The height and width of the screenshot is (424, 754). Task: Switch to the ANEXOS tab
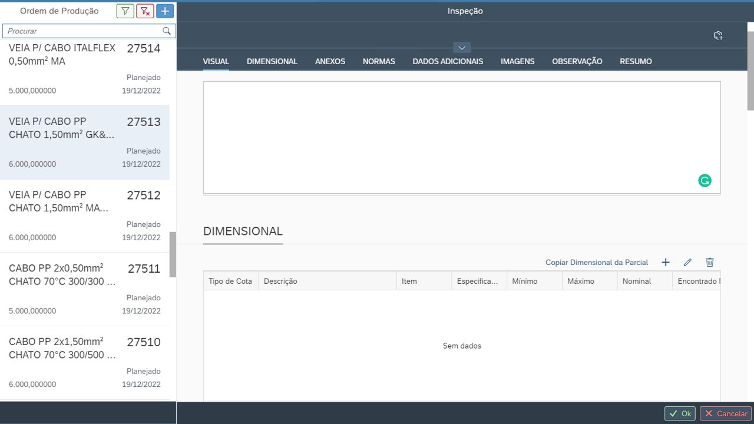(x=330, y=61)
